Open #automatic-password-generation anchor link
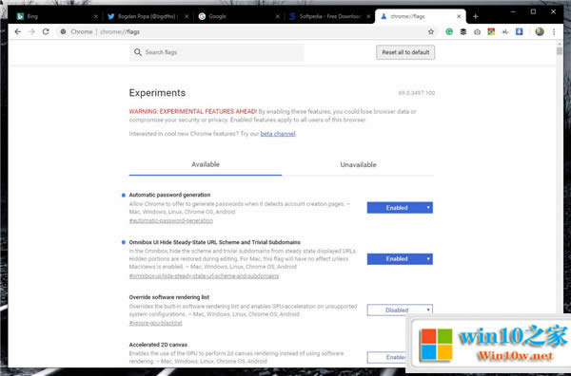Screen dimensions: 571x376 tap(170, 220)
